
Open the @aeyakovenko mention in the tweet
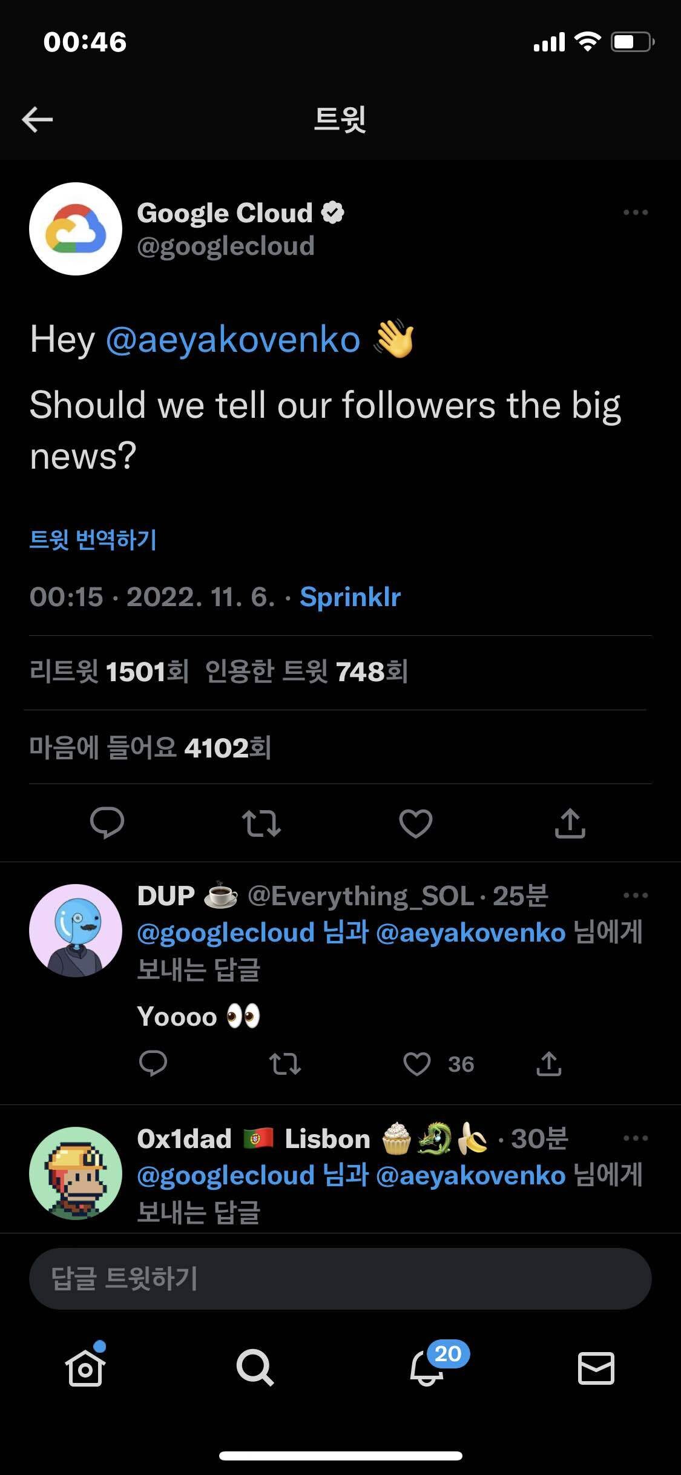[233, 339]
